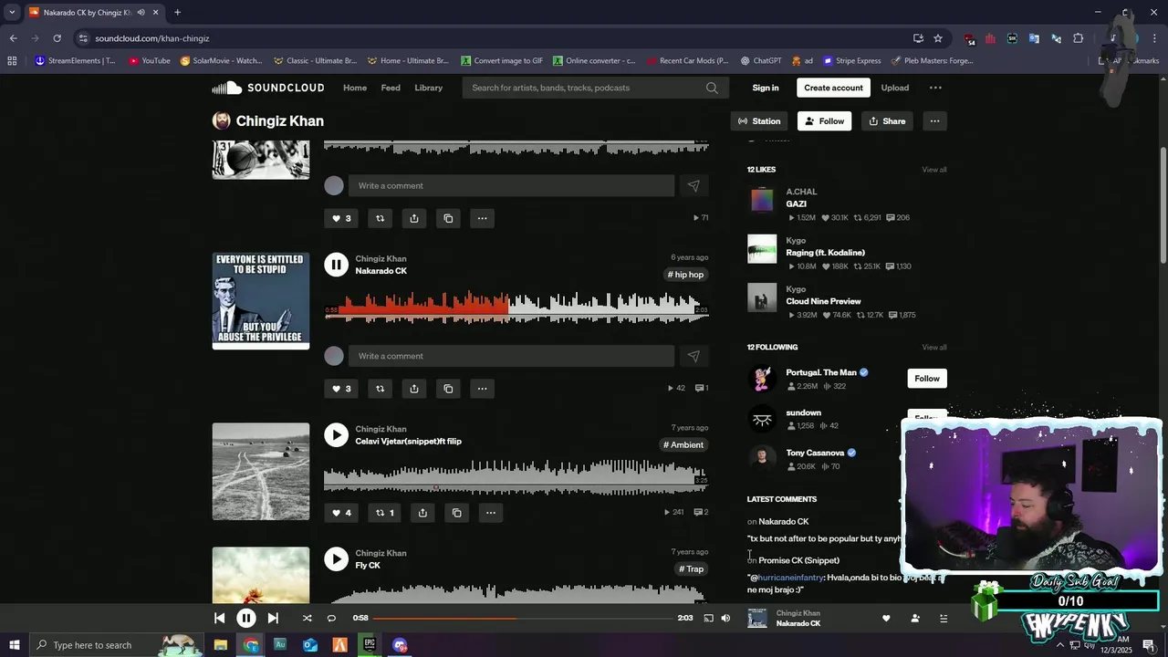Open the Upload page

click(894, 88)
